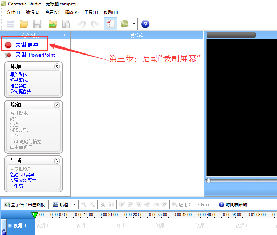
Task: Click the import media folder with green arrow
Action: 53,24
